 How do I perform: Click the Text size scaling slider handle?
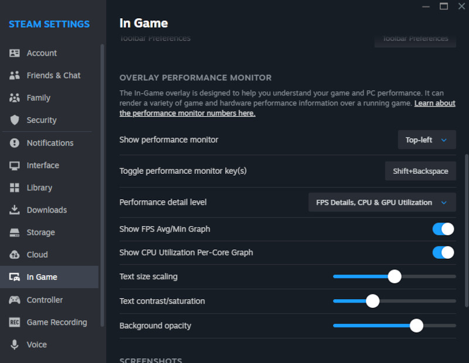pos(395,276)
